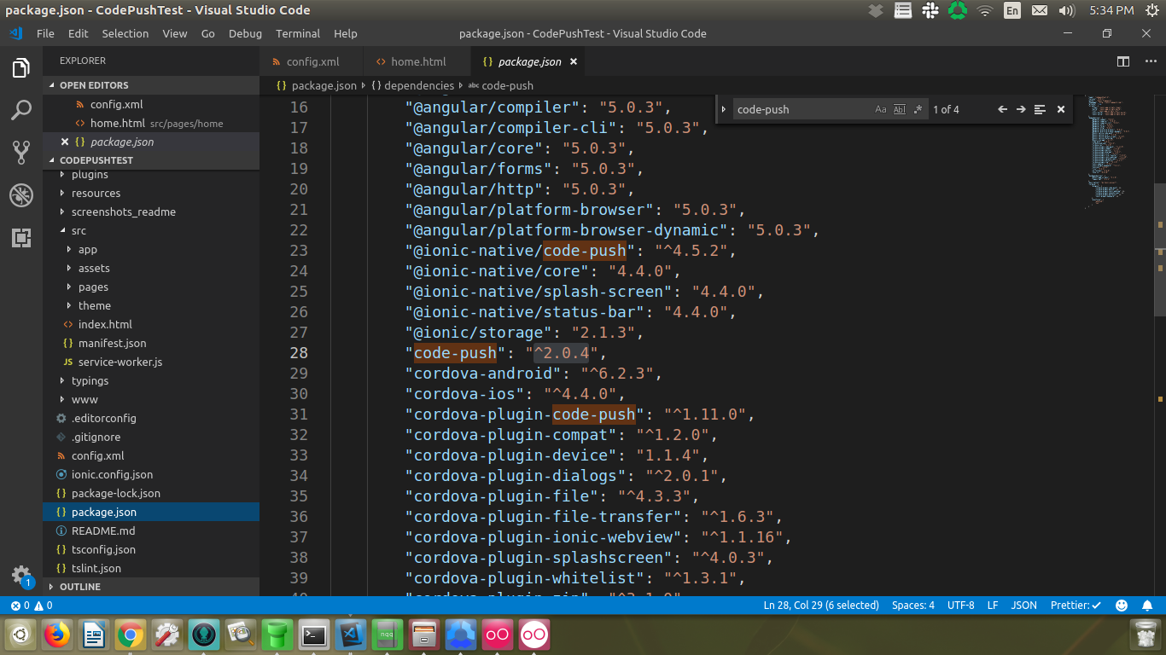Go to previous find match arrow
This screenshot has height=655, width=1166.
tap(1003, 109)
